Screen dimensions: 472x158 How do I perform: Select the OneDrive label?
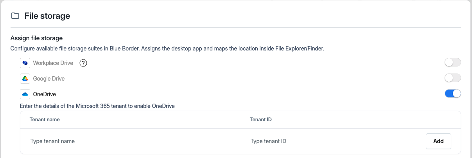tap(45, 94)
